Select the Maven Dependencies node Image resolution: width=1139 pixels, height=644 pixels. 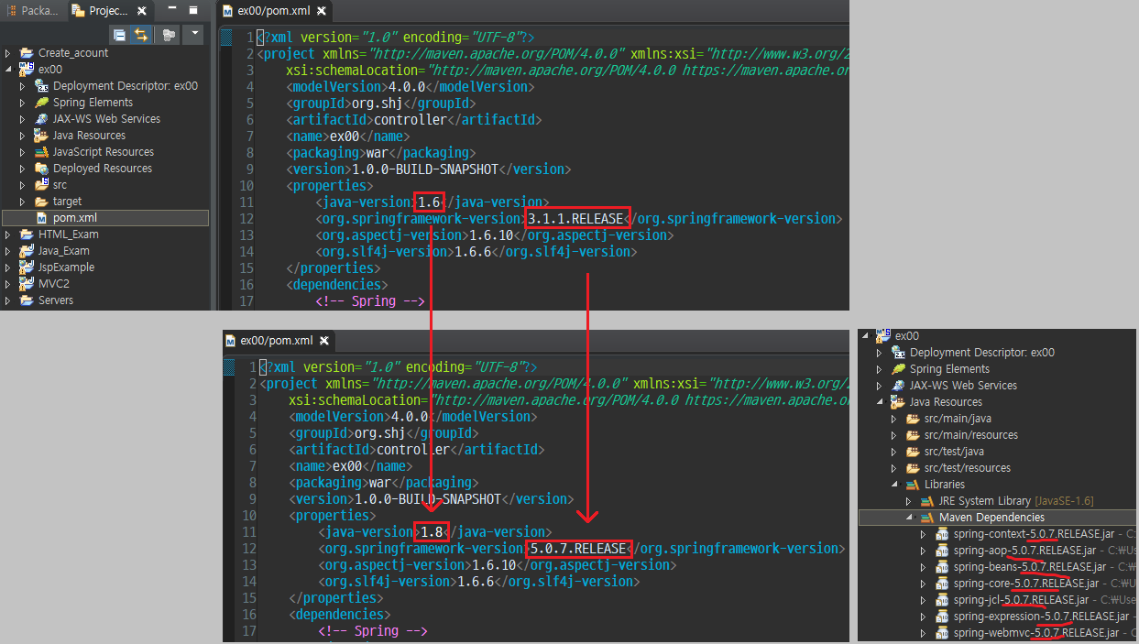pos(998,518)
